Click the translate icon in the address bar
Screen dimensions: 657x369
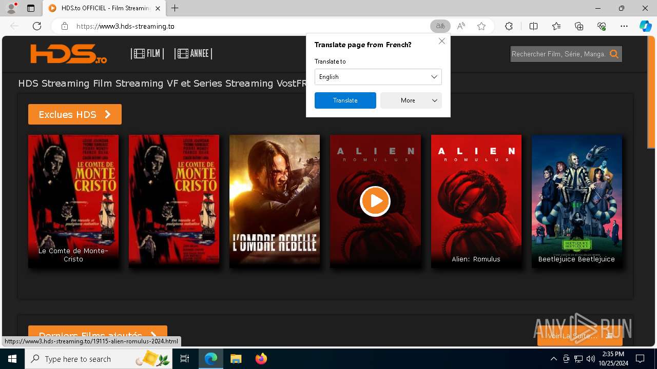pyautogui.click(x=440, y=26)
